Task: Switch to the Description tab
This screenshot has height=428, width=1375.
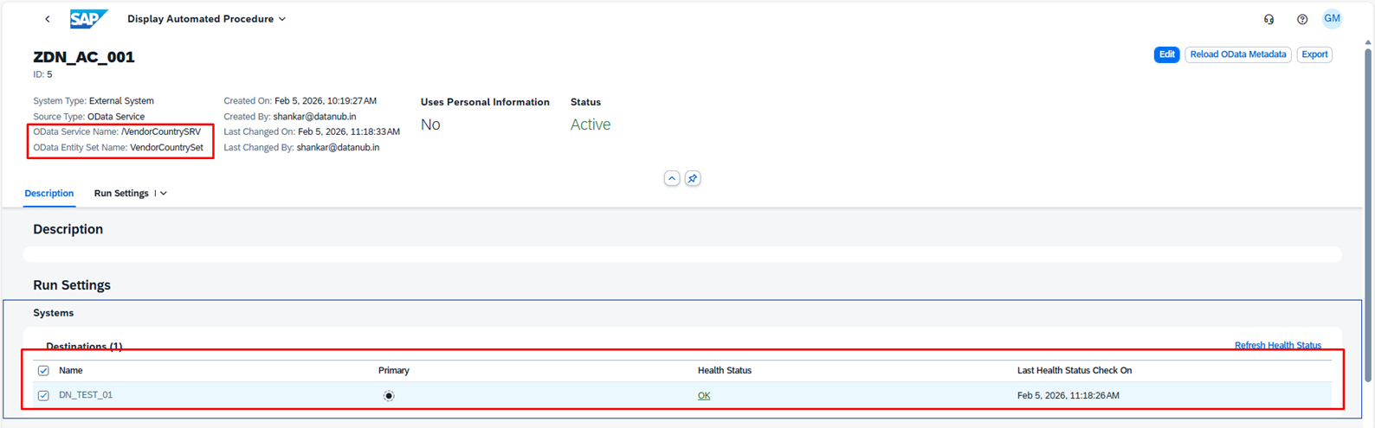Action: (x=49, y=194)
